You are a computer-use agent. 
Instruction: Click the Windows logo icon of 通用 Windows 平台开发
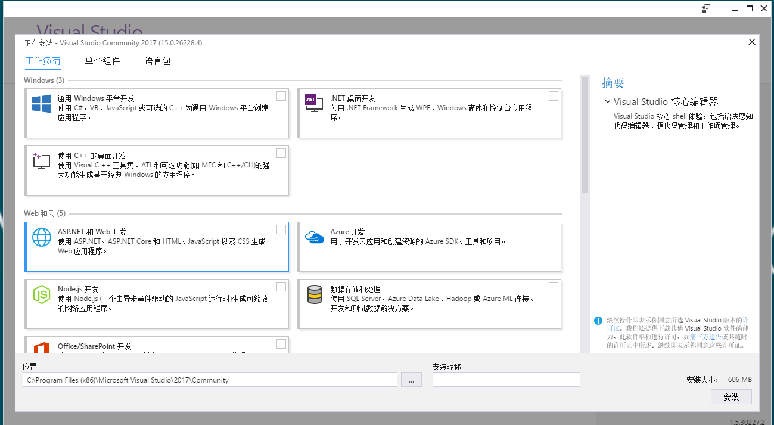click(x=42, y=103)
